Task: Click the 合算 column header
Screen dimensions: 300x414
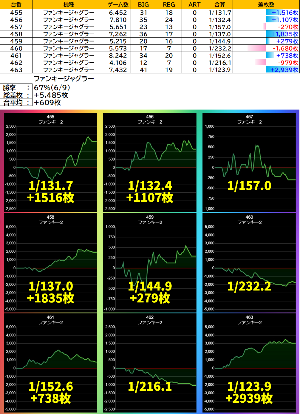Action: click(220, 4)
